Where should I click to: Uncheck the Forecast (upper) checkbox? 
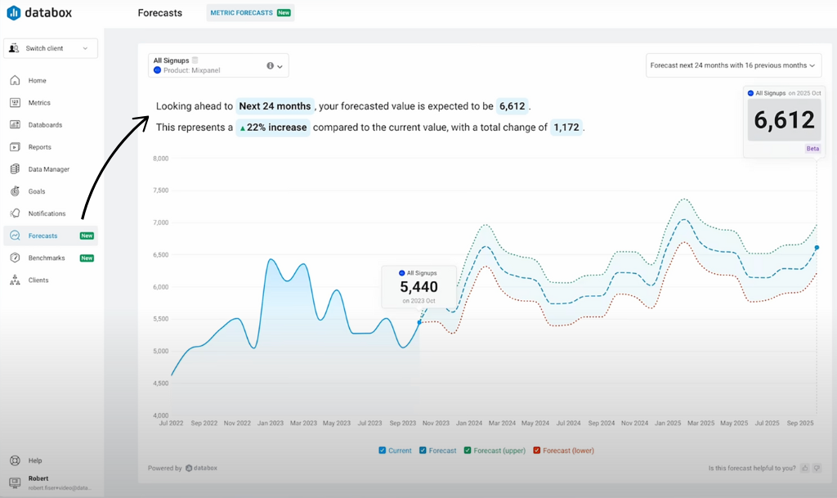click(468, 451)
